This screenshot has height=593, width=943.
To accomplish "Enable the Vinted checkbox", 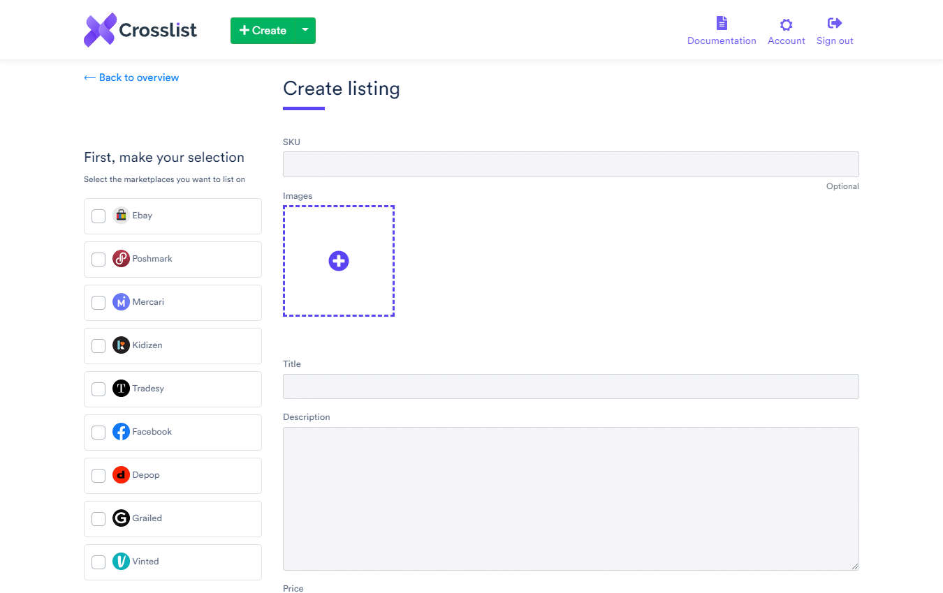I will pyautogui.click(x=98, y=562).
